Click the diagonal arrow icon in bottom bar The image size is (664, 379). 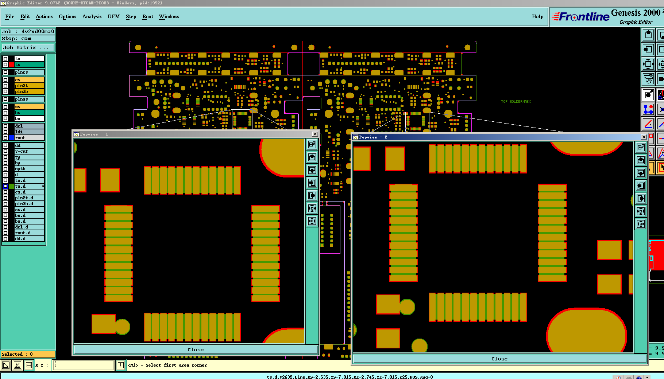(6, 365)
